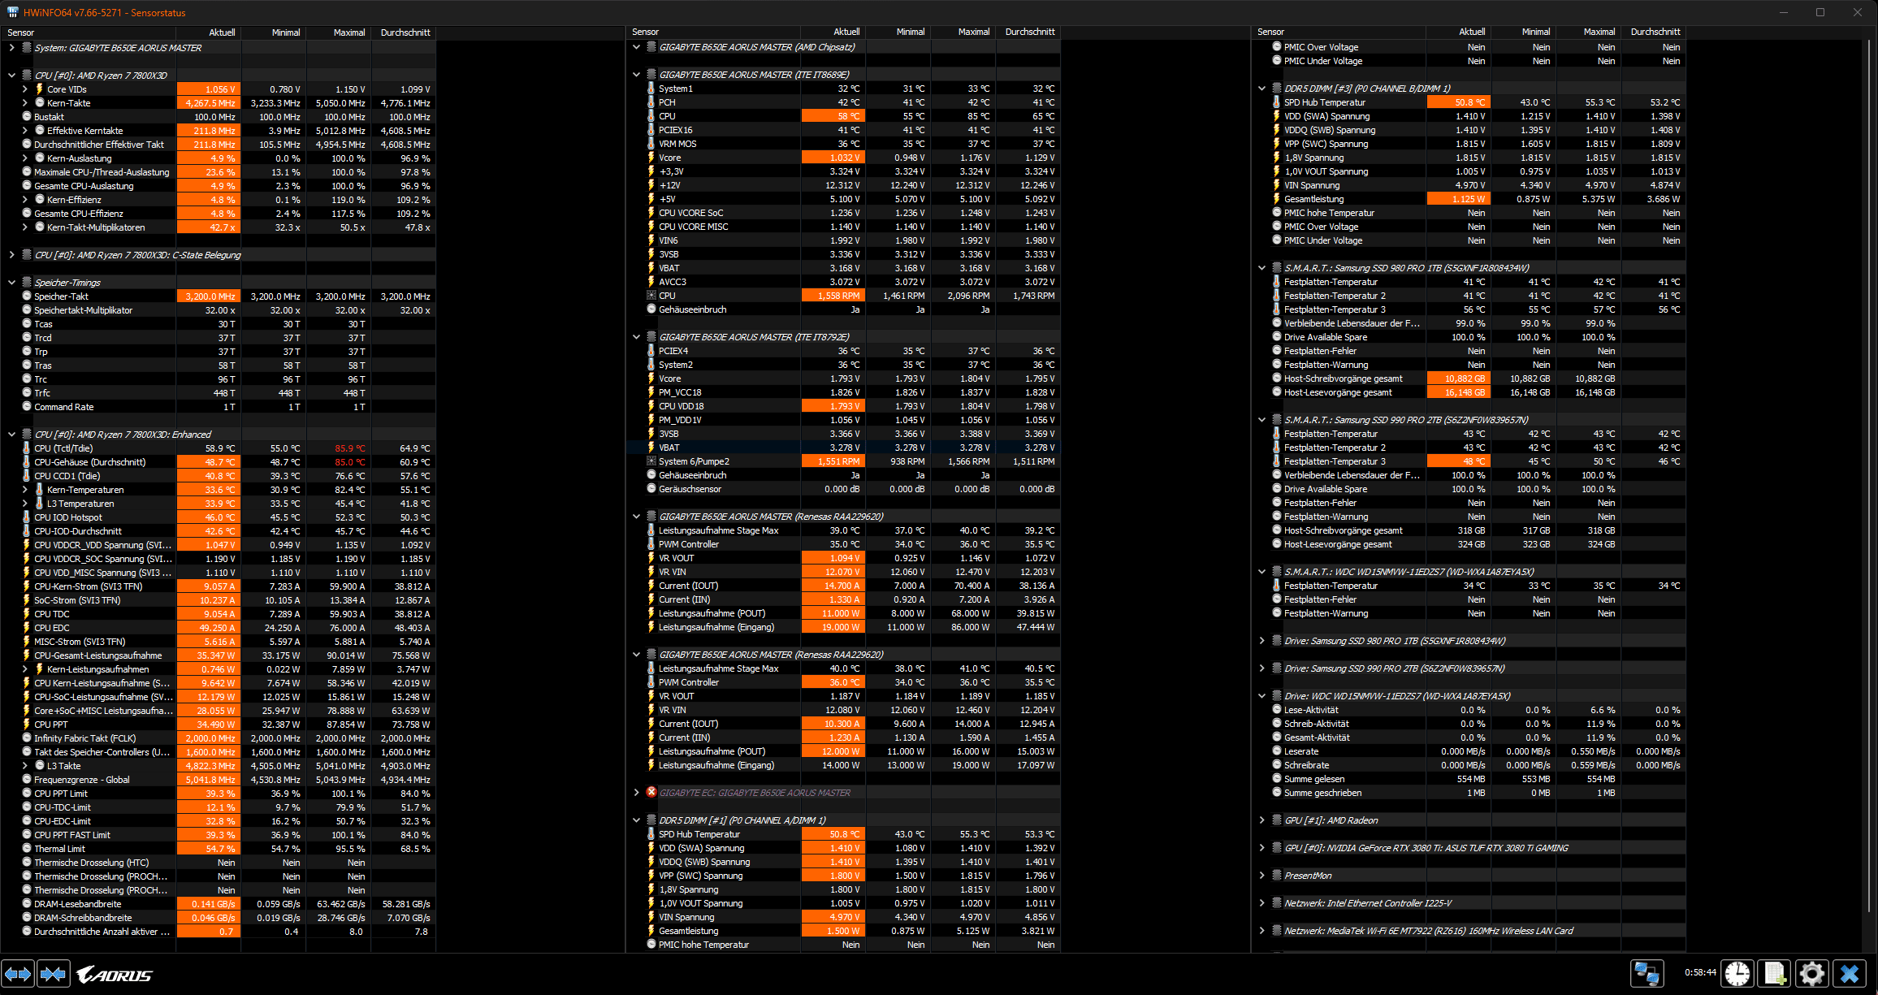Click the thermometer icon beside VRM MOS
Image resolution: width=1878 pixels, height=995 pixels.
pos(651,144)
